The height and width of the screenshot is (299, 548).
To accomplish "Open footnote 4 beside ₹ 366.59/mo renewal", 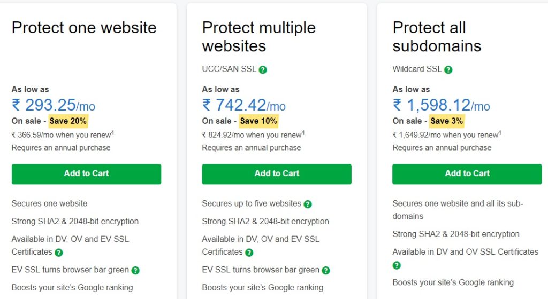I will [x=112, y=132].
